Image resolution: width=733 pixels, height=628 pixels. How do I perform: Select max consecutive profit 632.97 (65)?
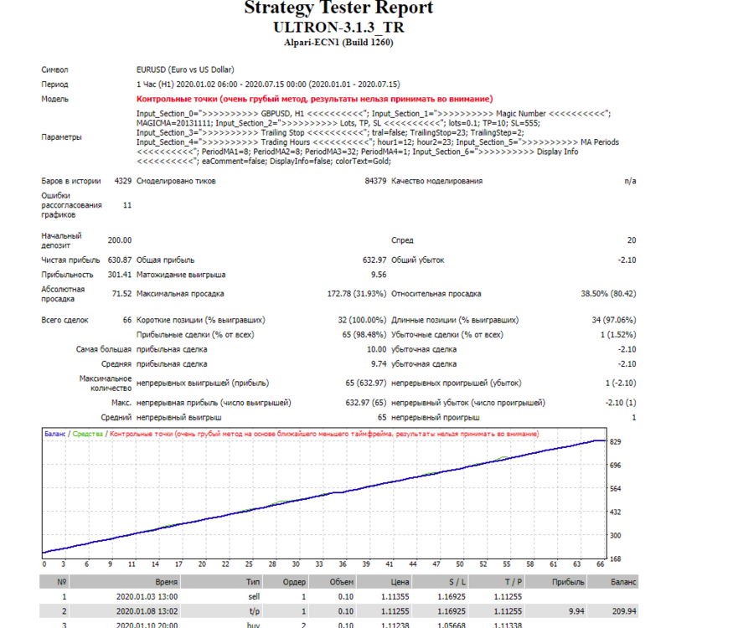tap(366, 403)
